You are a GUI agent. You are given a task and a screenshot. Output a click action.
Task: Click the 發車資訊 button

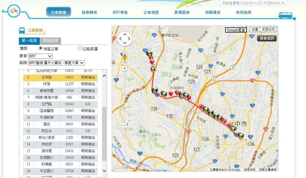point(267,38)
